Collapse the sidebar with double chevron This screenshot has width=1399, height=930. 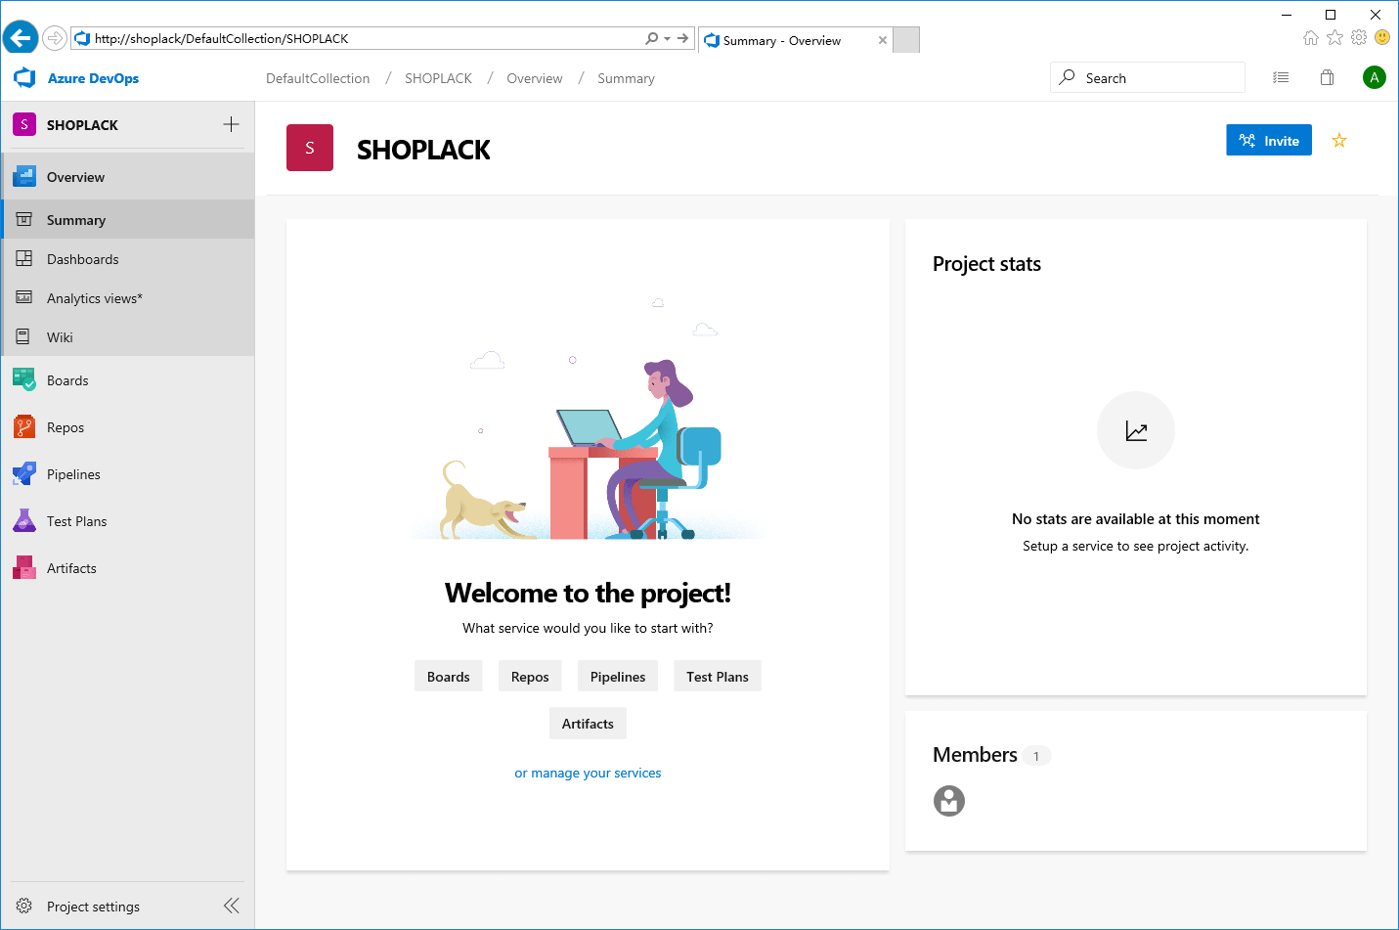[232, 906]
